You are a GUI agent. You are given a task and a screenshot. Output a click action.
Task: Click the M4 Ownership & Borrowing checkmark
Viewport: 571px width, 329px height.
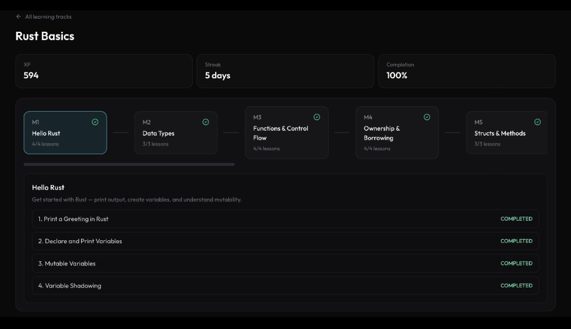pyautogui.click(x=427, y=117)
